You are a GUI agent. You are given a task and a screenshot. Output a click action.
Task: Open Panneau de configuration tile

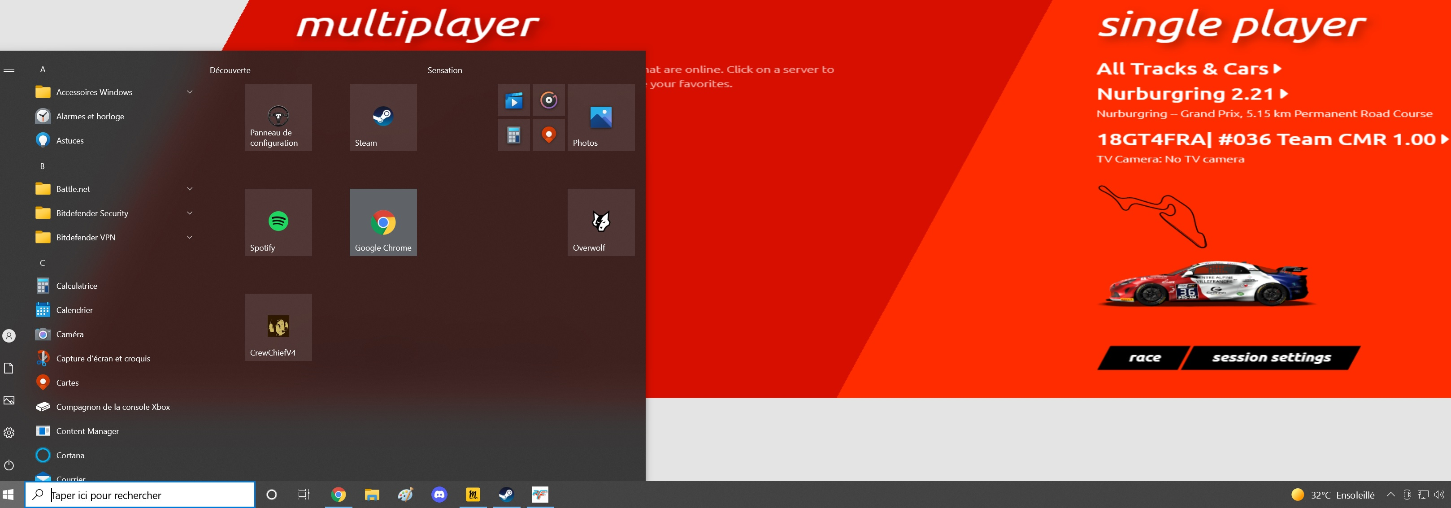click(x=278, y=117)
